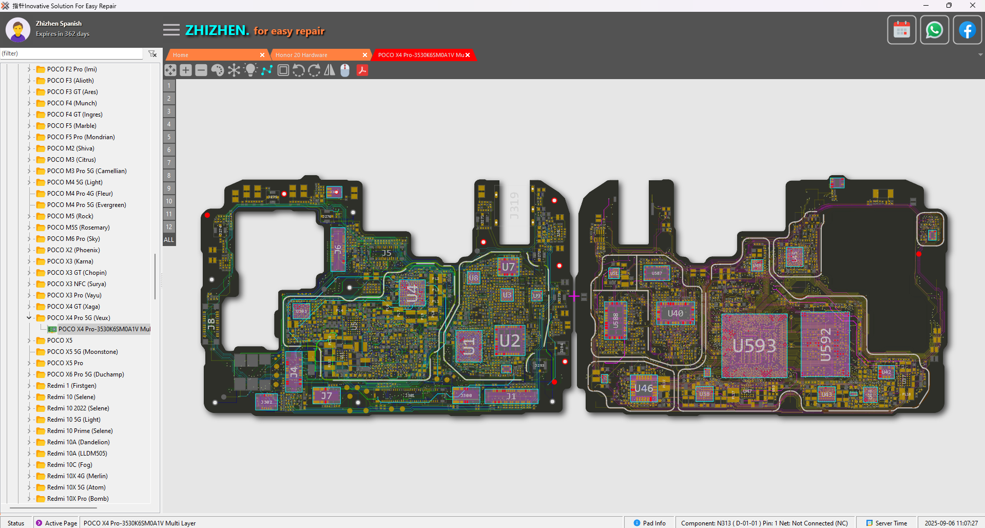Collapse POCO X4 Pro 5G (Veux) folder
The image size is (985, 528).
click(x=29, y=317)
